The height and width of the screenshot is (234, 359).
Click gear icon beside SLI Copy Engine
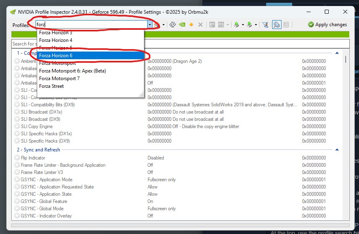coord(17,126)
